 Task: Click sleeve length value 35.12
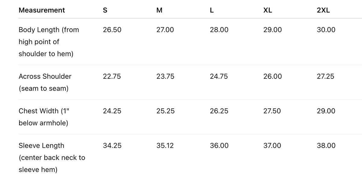[x=165, y=146]
